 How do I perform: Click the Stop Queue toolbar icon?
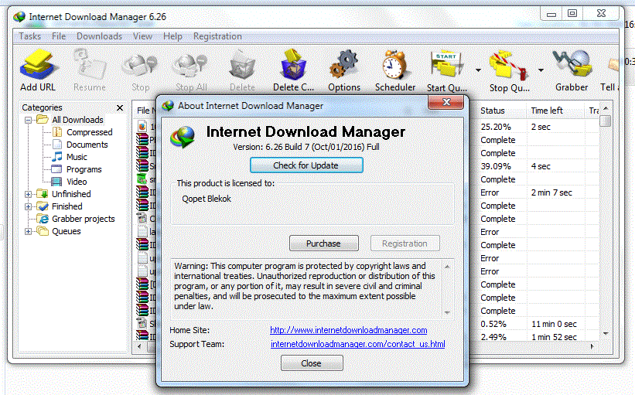(509, 70)
